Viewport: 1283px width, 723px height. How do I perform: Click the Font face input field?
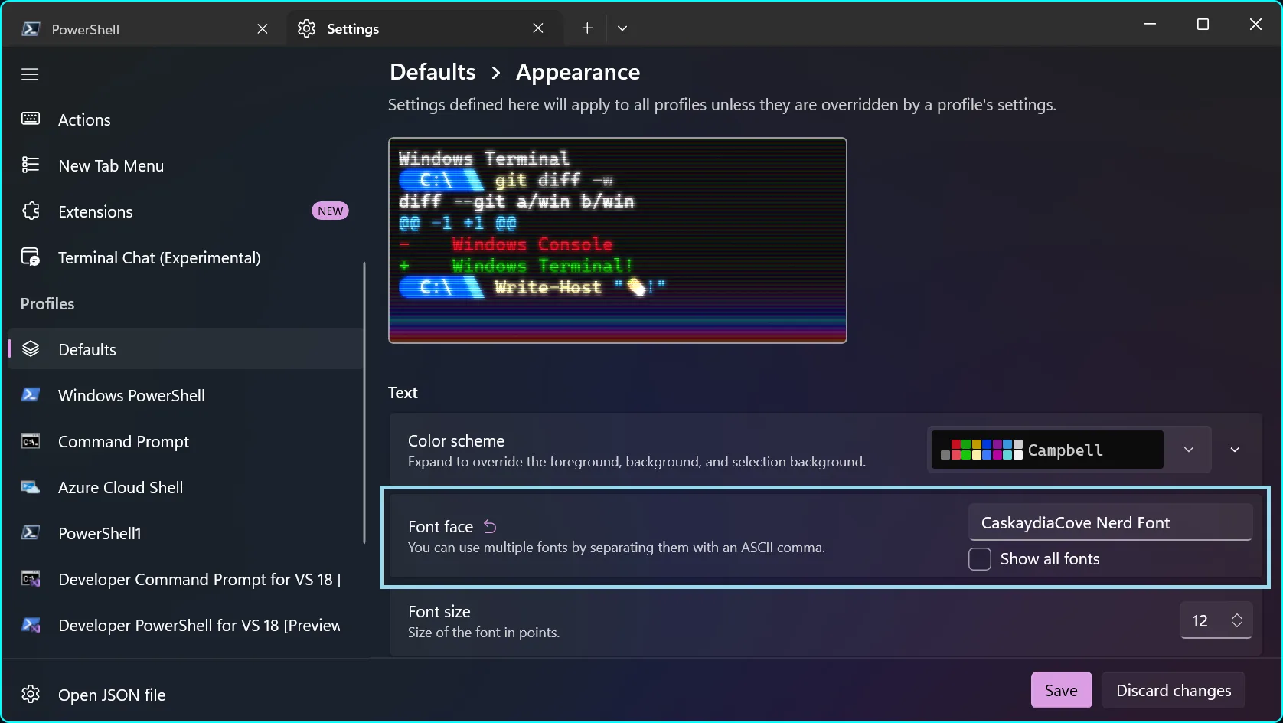click(x=1109, y=522)
